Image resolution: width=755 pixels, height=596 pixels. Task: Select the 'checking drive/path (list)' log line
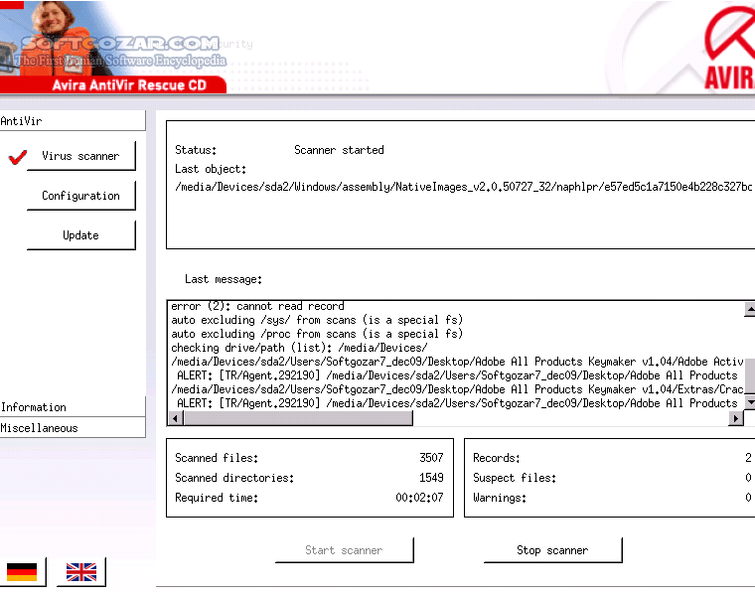pyautogui.click(x=299, y=348)
